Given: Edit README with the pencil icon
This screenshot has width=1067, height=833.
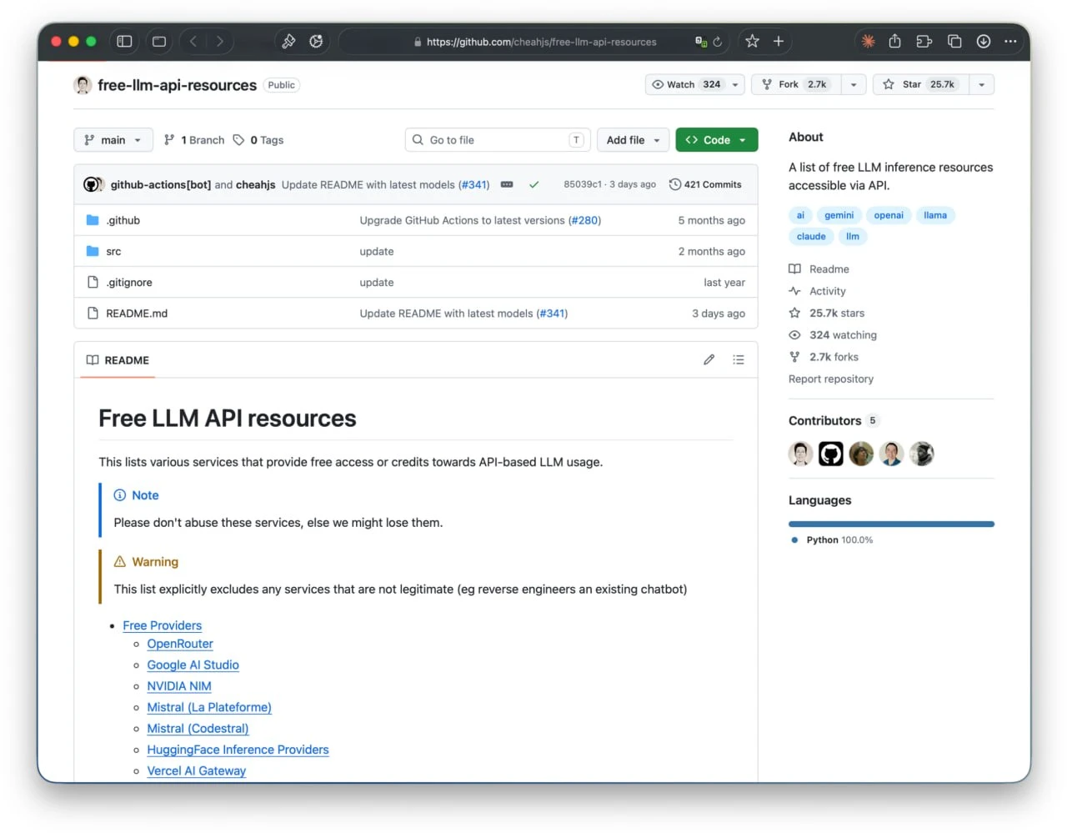Looking at the screenshot, I should click(709, 359).
